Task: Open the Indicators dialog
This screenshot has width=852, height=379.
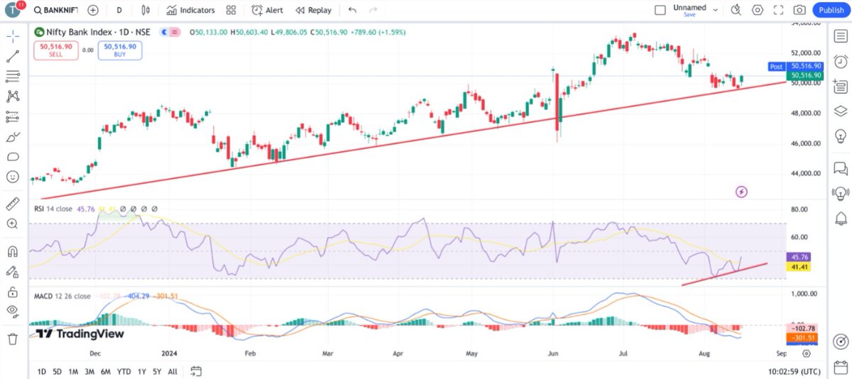Action: click(190, 10)
